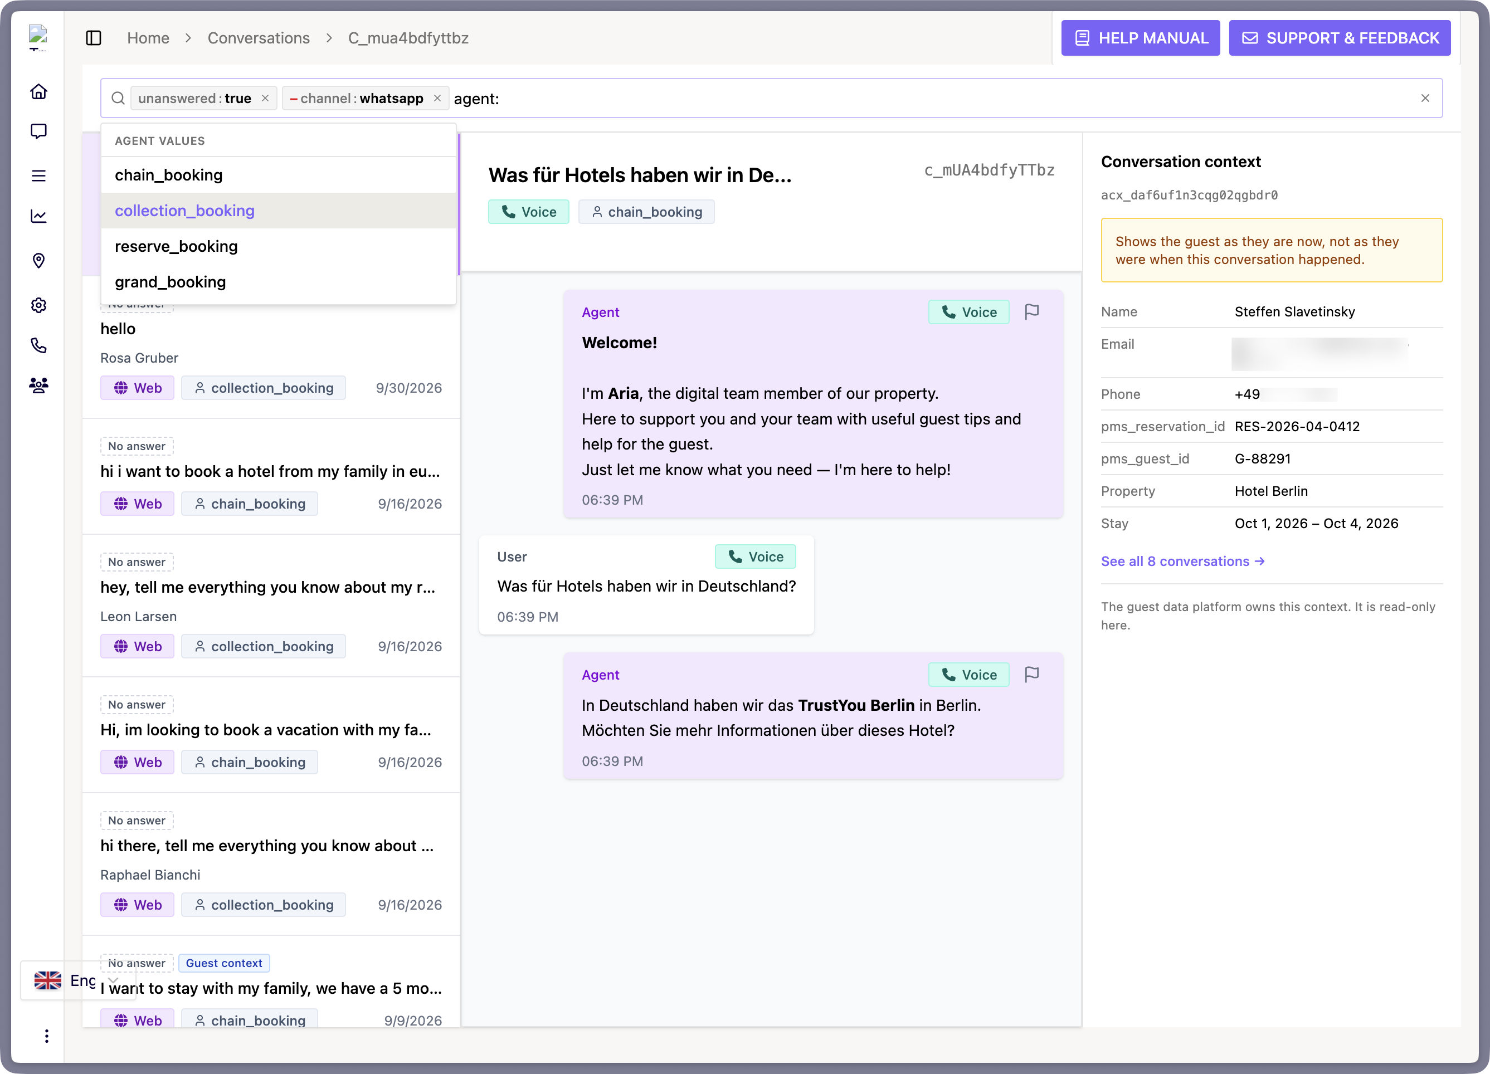This screenshot has height=1074, width=1490.
Task: Flag the TrustYou Berlin agent message
Action: [1031, 675]
